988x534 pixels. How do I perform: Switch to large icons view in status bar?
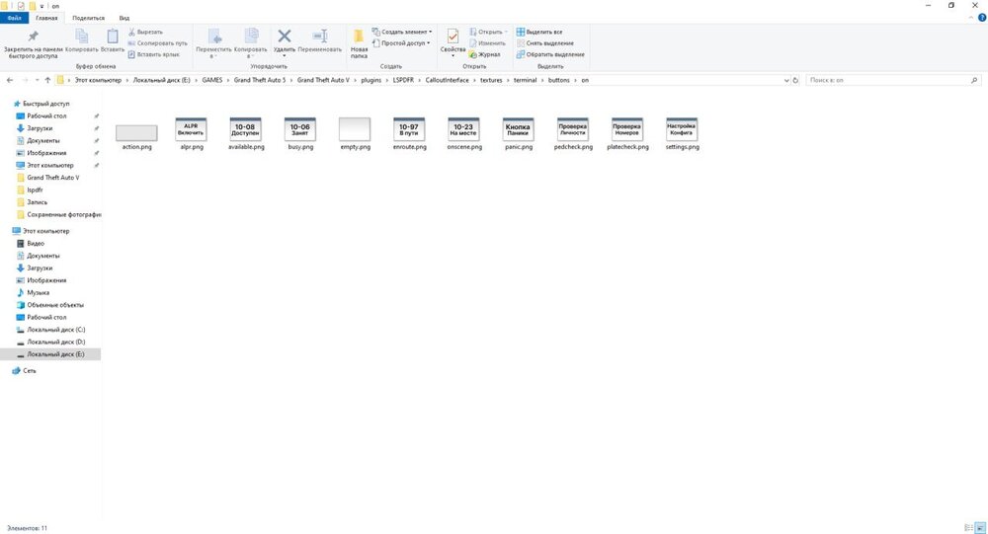click(980, 528)
